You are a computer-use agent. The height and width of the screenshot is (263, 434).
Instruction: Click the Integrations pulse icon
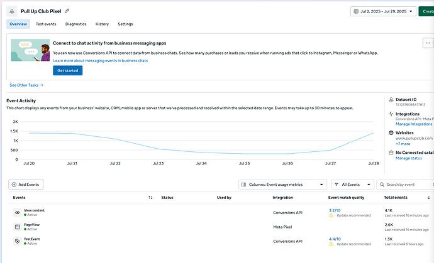click(391, 114)
